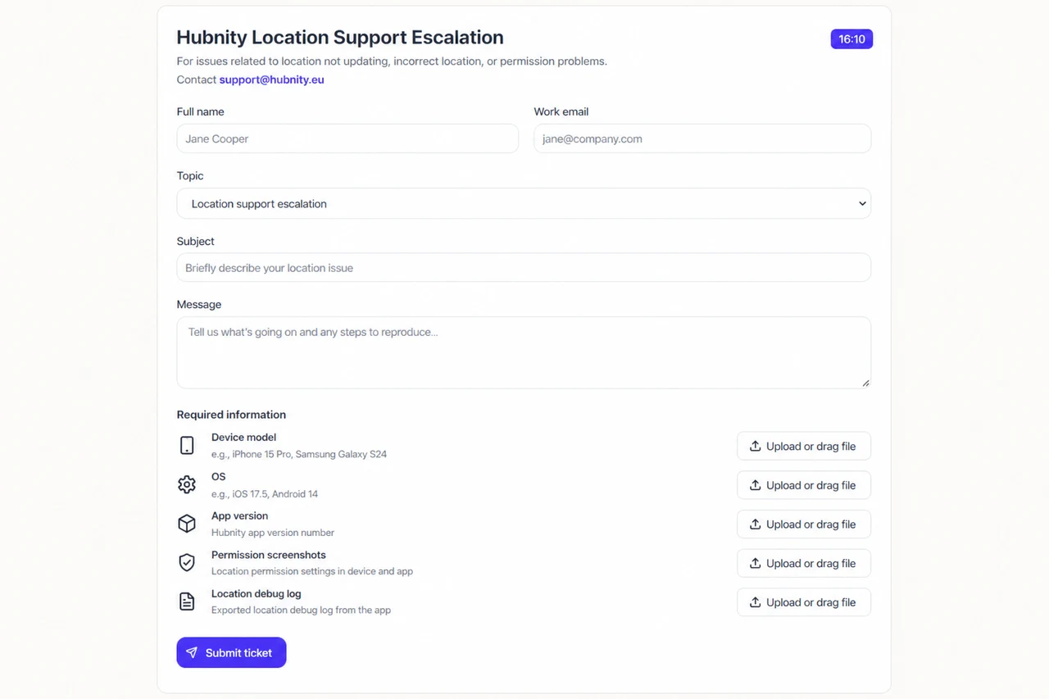Click the resize grip on Message box
This screenshot has height=699, width=1049.
point(865,383)
